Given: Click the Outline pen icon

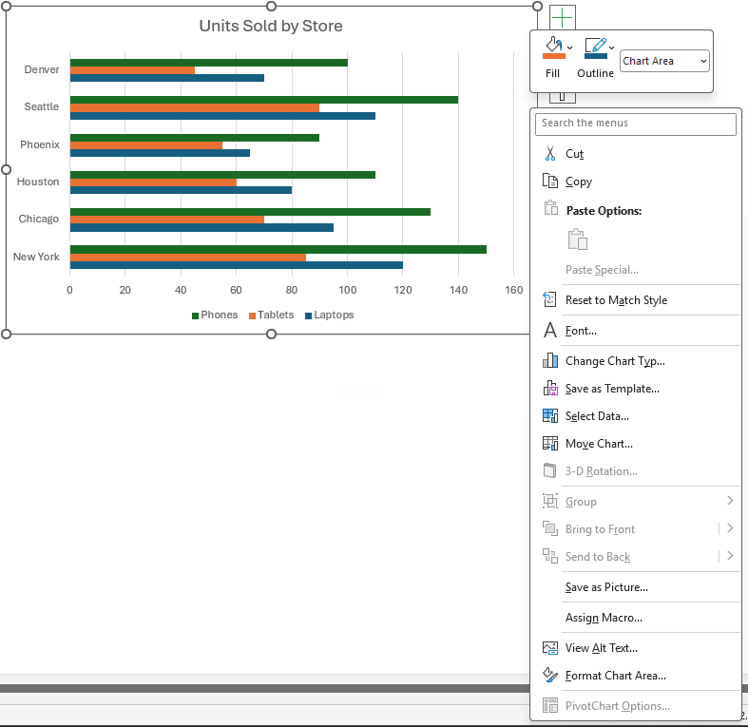Looking at the screenshot, I should tap(595, 48).
